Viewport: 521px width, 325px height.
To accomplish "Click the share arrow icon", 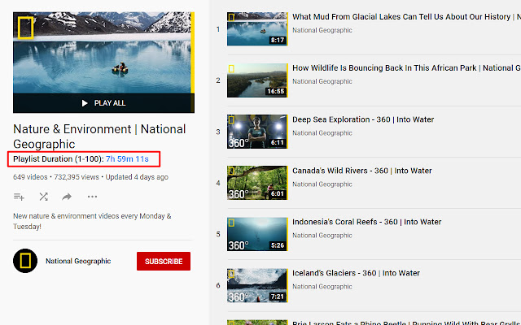I will pyautogui.click(x=68, y=197).
